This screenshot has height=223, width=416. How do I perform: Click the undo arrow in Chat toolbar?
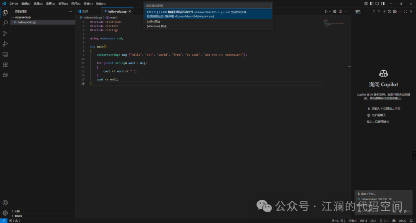[374, 12]
